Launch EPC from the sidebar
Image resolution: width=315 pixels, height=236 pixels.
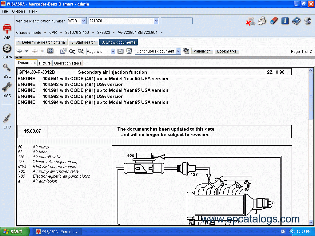pos(7,121)
